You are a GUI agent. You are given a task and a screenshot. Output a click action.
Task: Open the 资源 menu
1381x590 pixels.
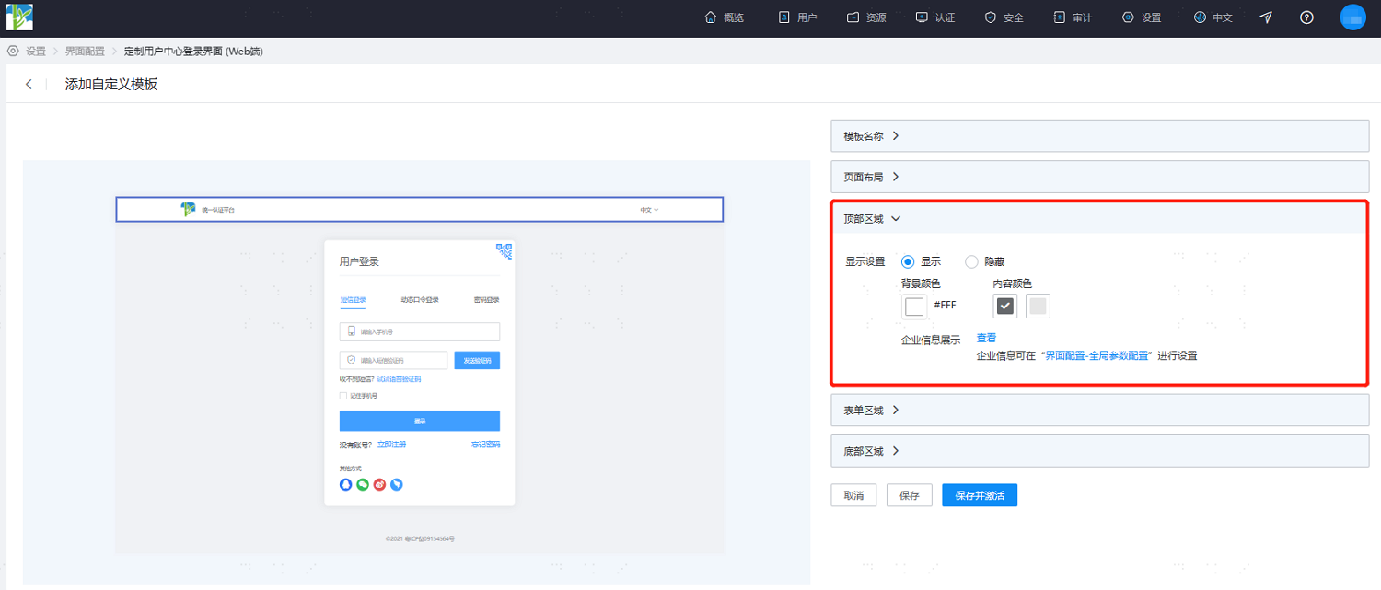click(866, 17)
